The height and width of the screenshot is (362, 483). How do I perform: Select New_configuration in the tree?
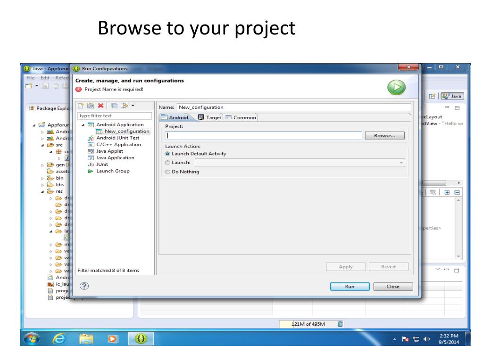pyautogui.click(x=123, y=131)
